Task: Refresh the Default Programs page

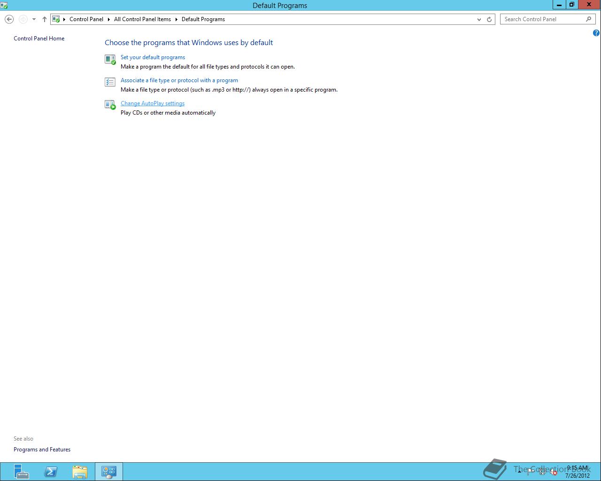Action: [x=489, y=19]
